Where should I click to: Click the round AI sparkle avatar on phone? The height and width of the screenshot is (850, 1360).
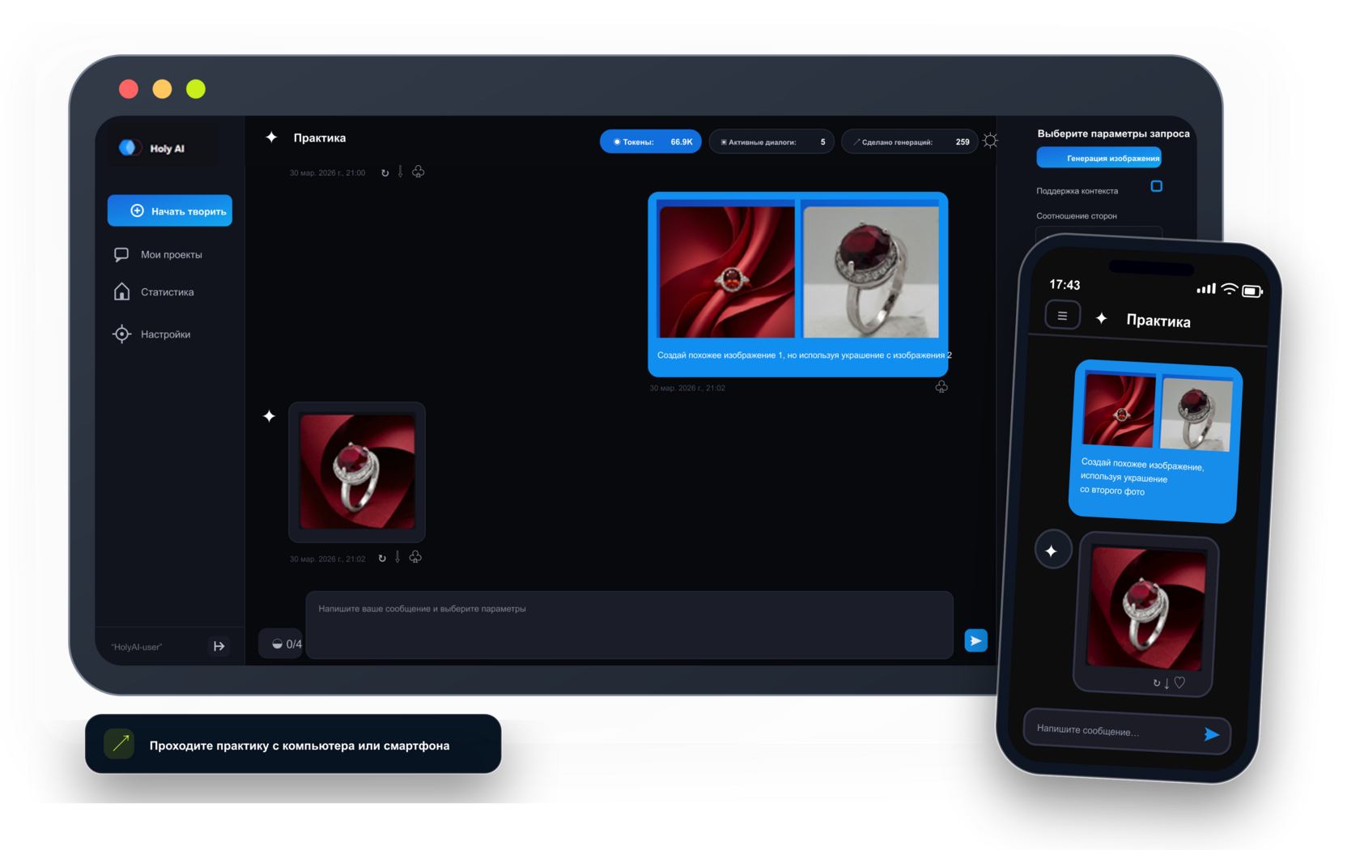(x=1052, y=550)
